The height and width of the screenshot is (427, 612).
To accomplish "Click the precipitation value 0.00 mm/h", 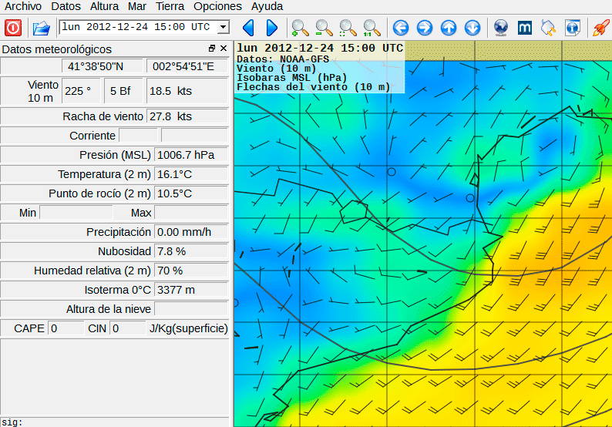I will [x=191, y=232].
